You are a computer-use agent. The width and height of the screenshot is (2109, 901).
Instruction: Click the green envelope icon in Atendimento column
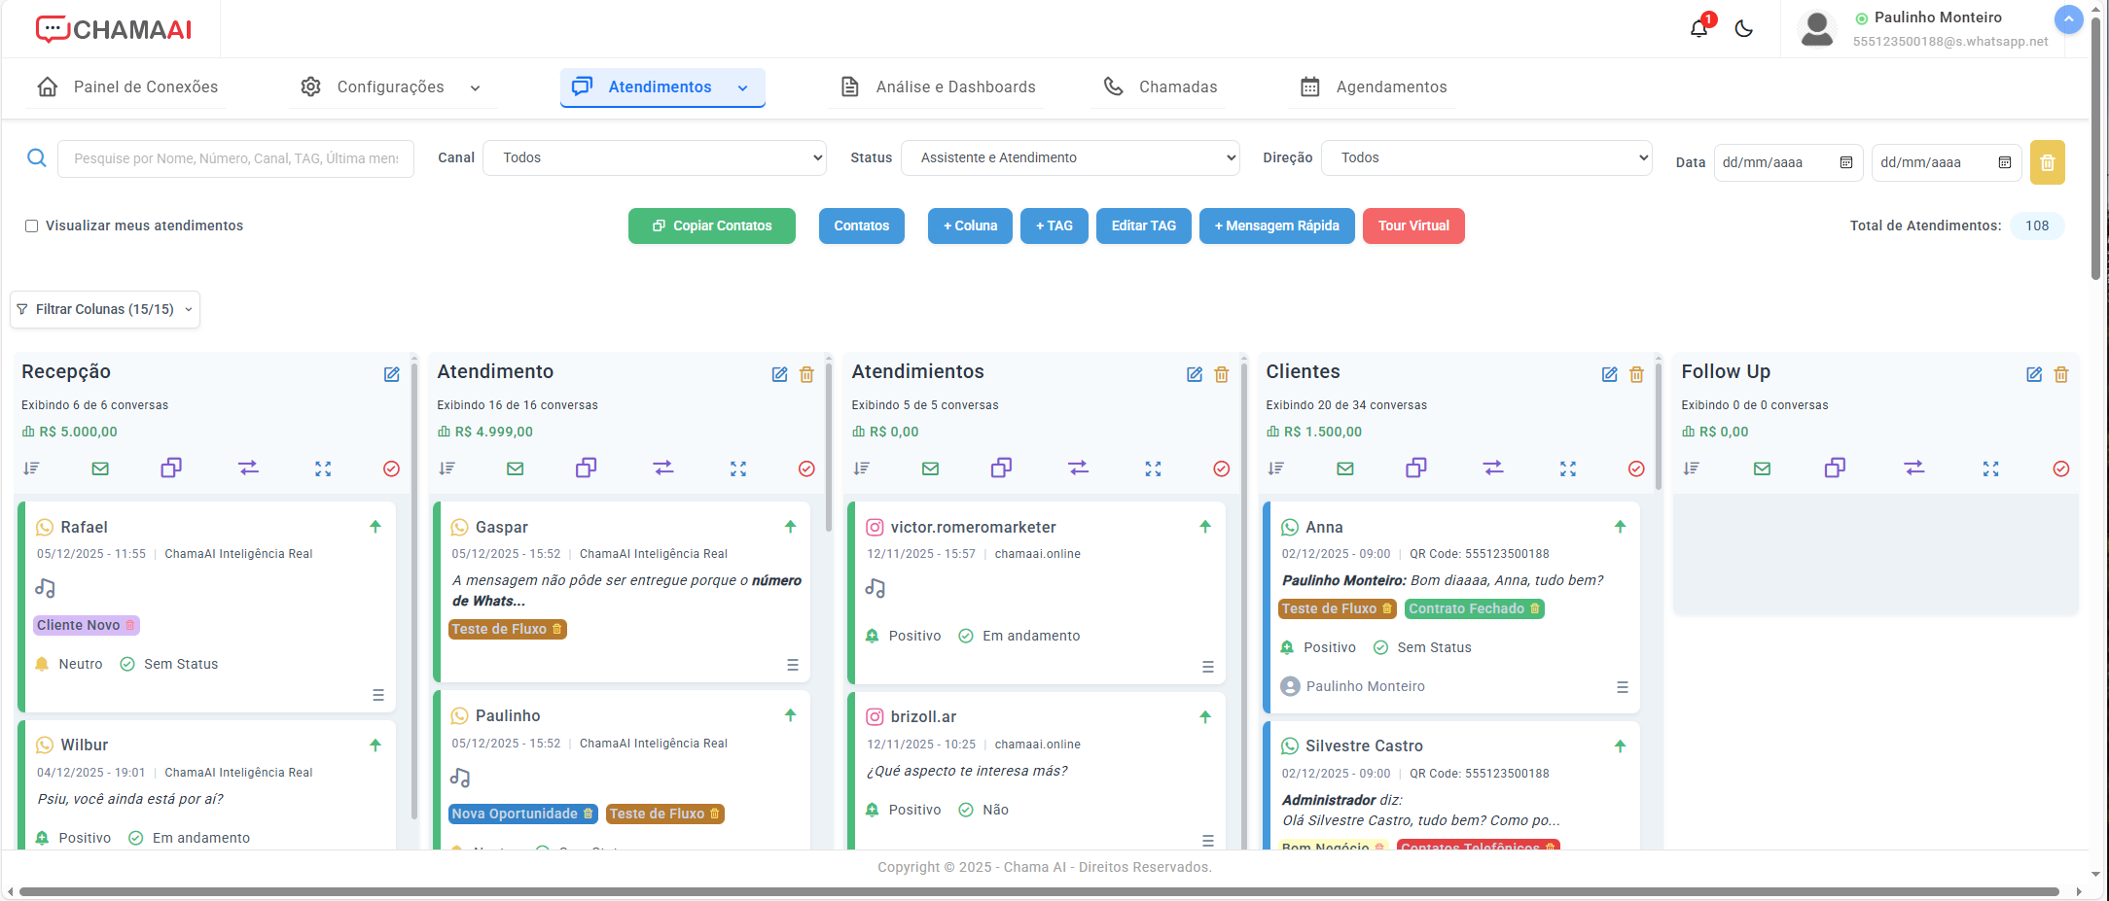pyautogui.click(x=515, y=468)
